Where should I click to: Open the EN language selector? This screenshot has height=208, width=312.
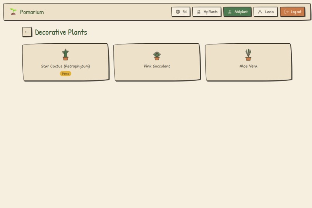pos(181,12)
